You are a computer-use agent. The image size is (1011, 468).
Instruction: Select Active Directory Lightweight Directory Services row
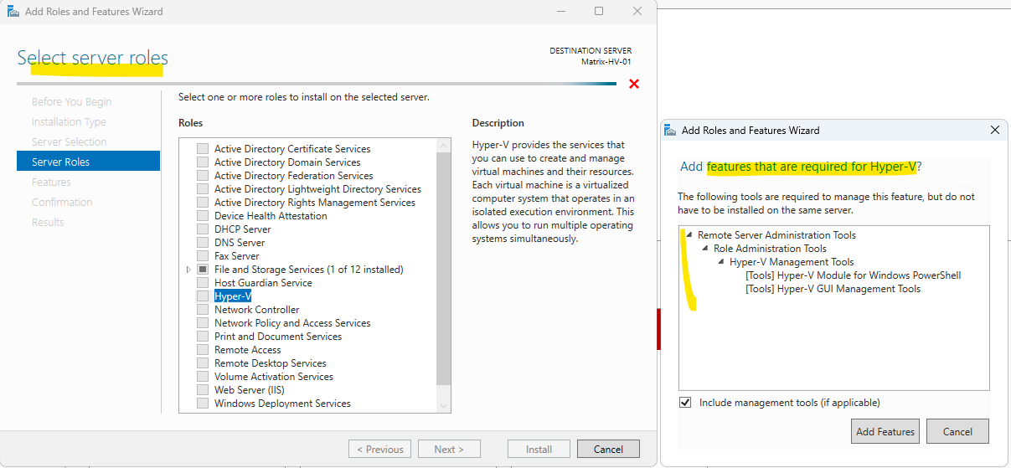(x=317, y=189)
